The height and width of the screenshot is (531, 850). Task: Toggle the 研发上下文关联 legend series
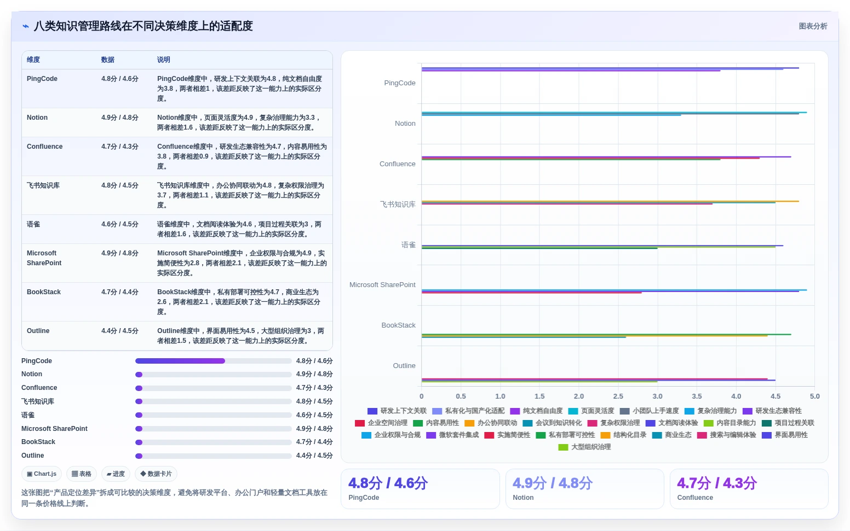(x=397, y=411)
